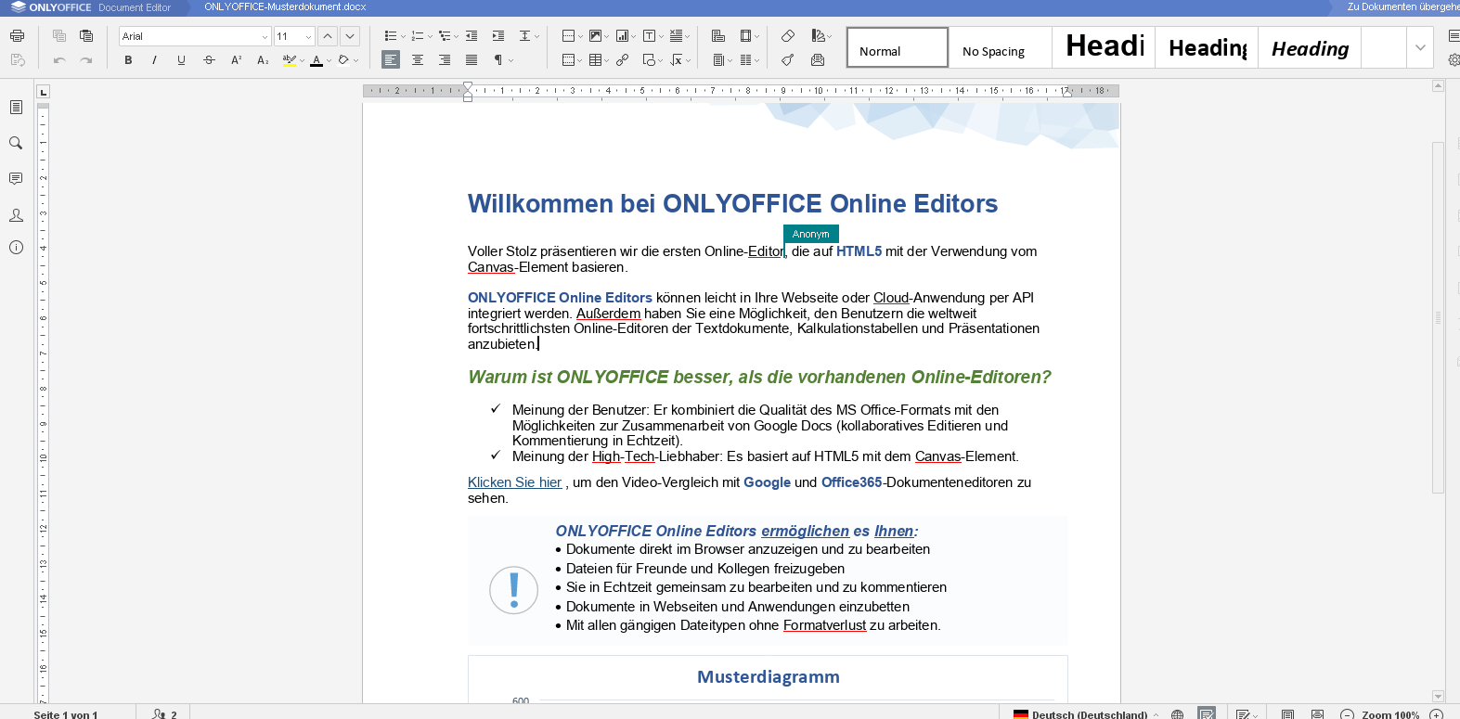Viewport: 1460px width, 719px height.
Task: Insert a text box
Action: 649,36
